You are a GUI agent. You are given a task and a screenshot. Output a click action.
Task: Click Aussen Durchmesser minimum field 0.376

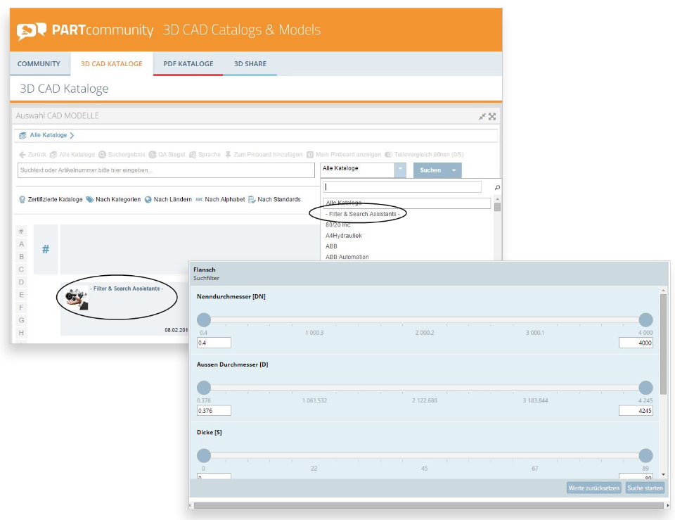[214, 410]
